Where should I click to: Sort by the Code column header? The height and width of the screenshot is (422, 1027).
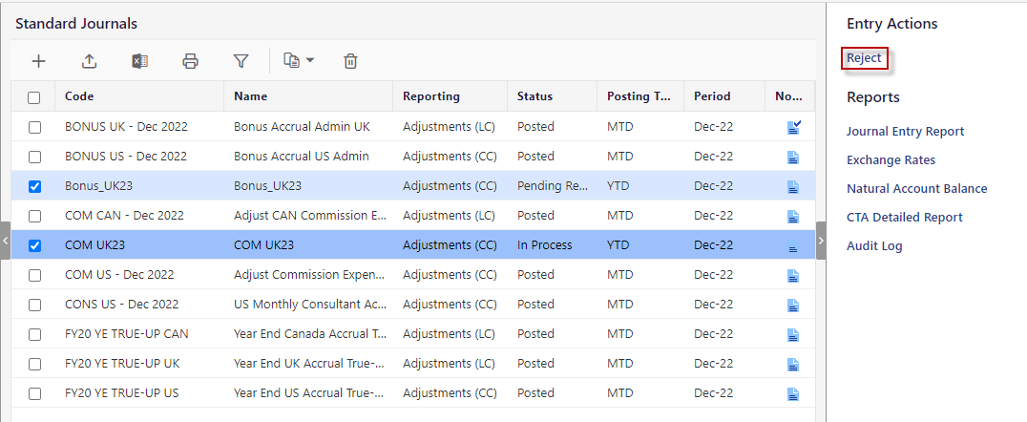pyautogui.click(x=79, y=96)
